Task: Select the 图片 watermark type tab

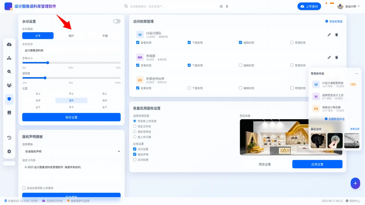Action: (71, 36)
